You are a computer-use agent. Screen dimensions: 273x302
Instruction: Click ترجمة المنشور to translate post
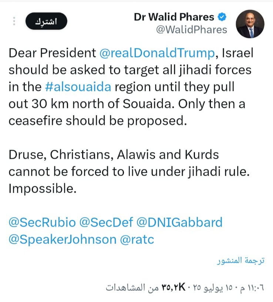pos(240,261)
